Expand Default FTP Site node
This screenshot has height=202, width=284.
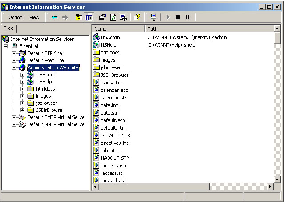14,53
